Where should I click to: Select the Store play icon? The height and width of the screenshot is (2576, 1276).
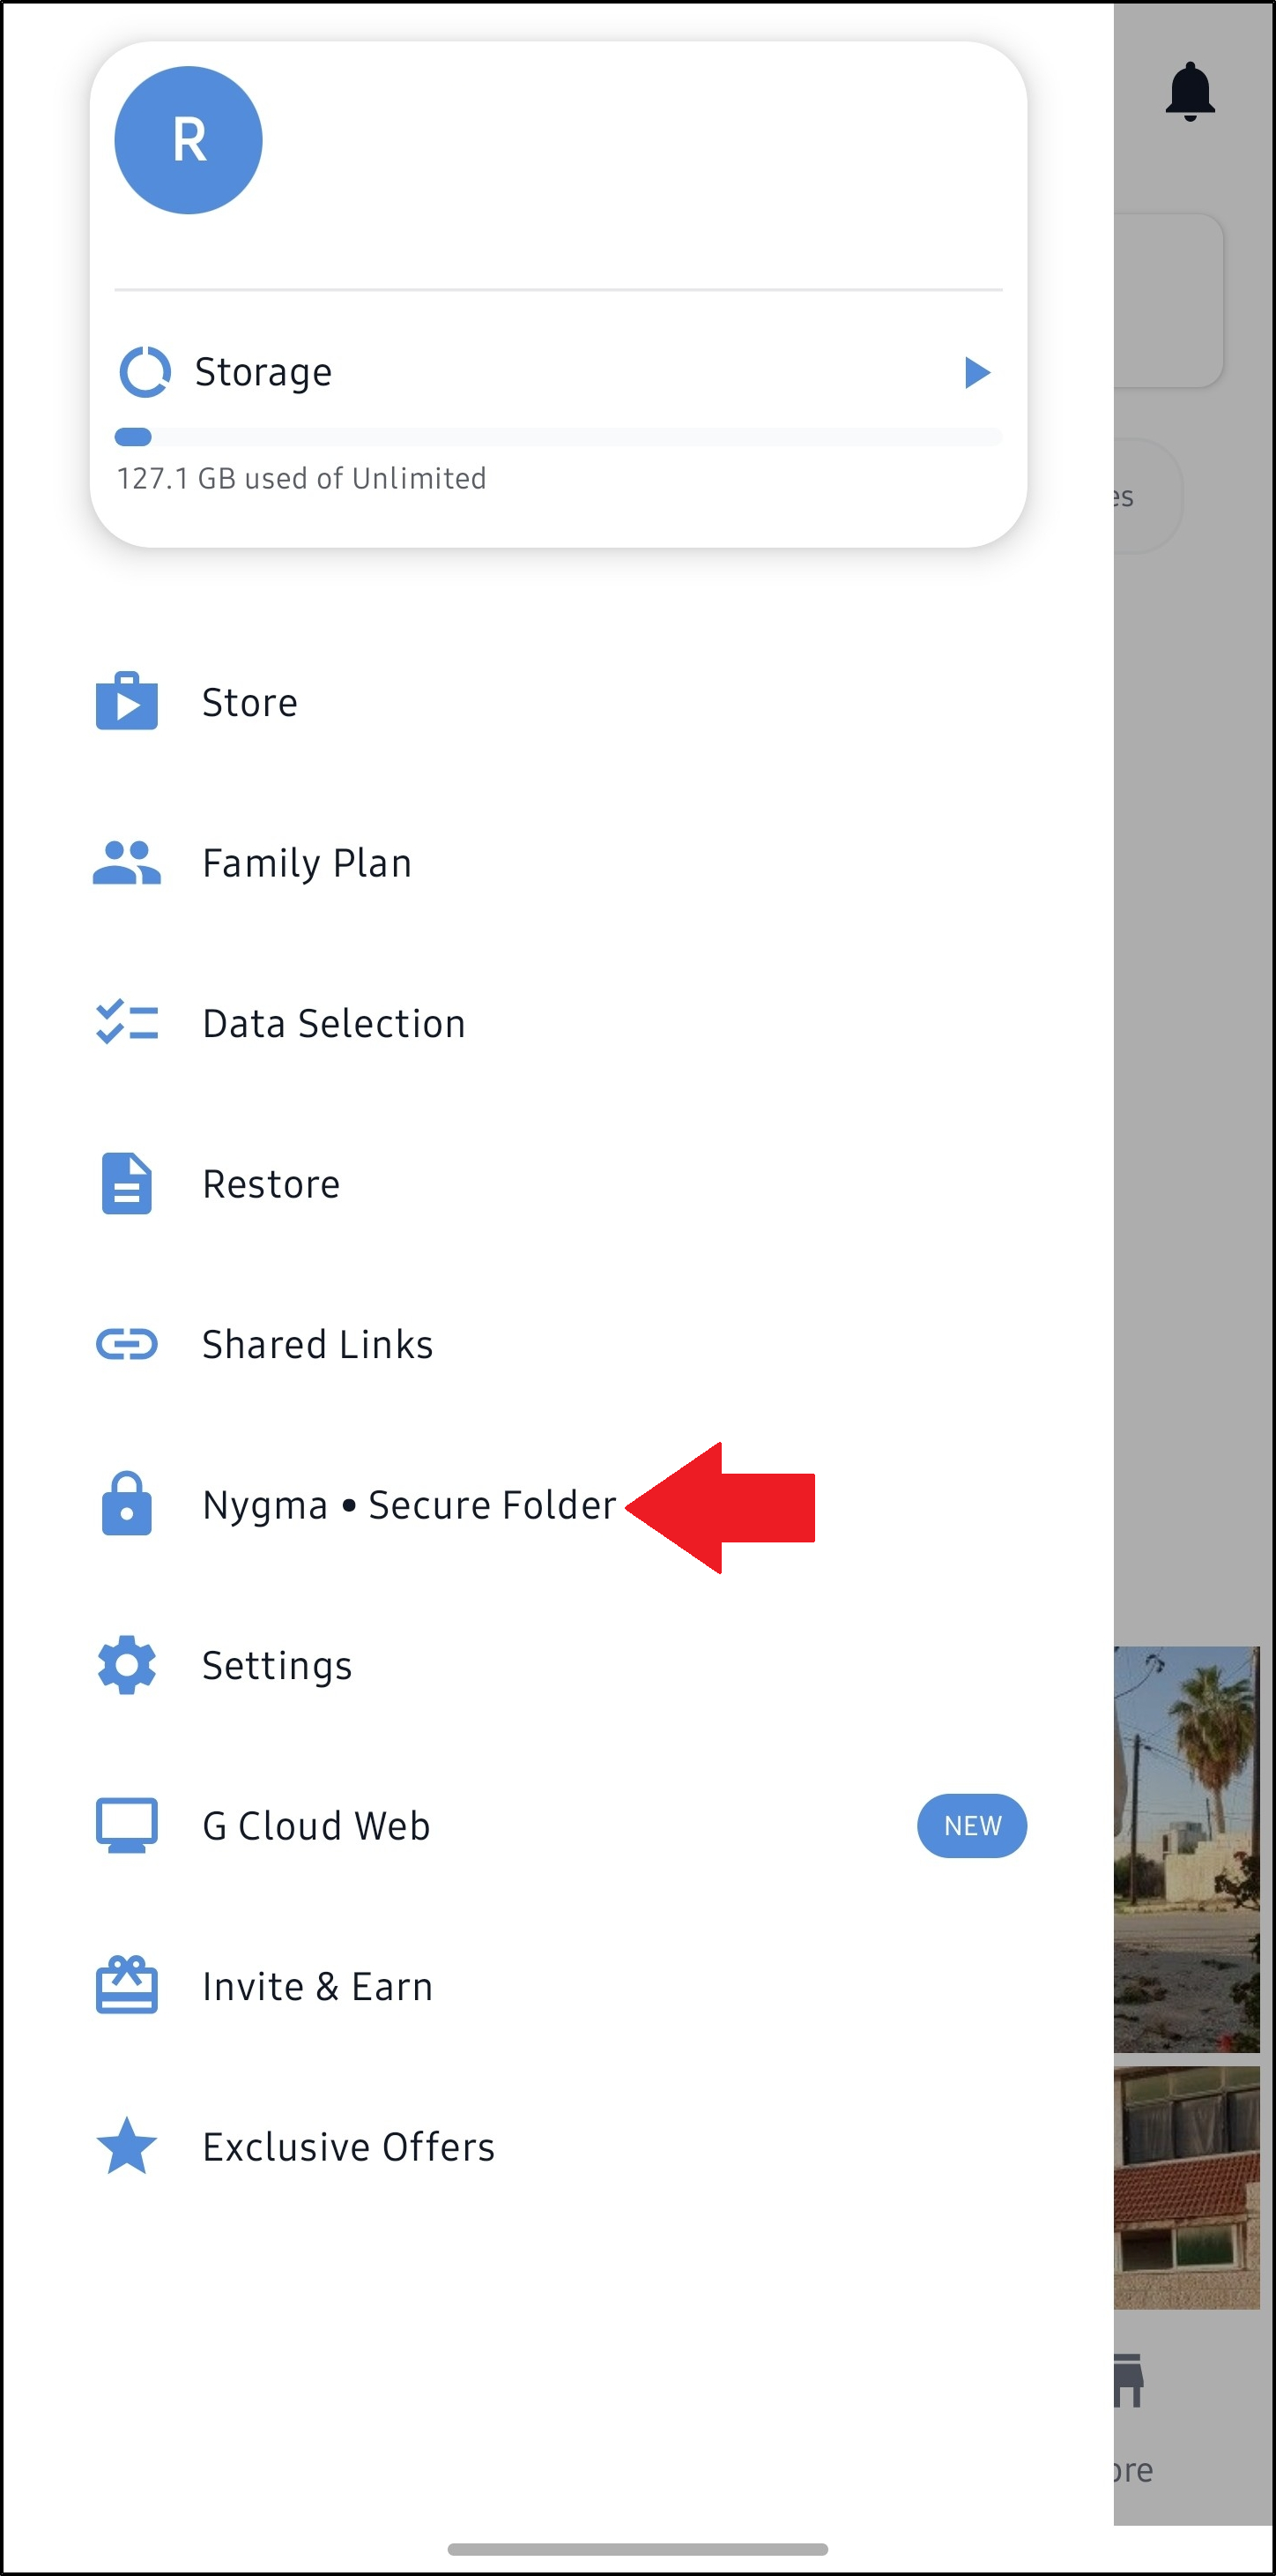tap(127, 702)
